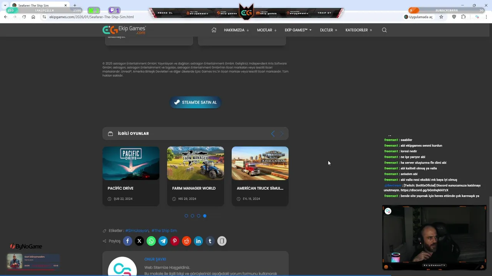Close the Seafarer: The Ship Sim tab
This screenshot has width=492, height=276.
tap(65, 5)
